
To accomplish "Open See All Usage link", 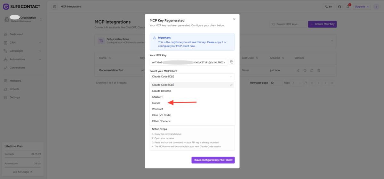I will [x=22, y=172].
